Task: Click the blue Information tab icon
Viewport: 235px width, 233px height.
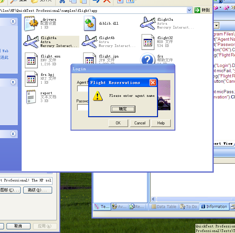Action: (203, 207)
